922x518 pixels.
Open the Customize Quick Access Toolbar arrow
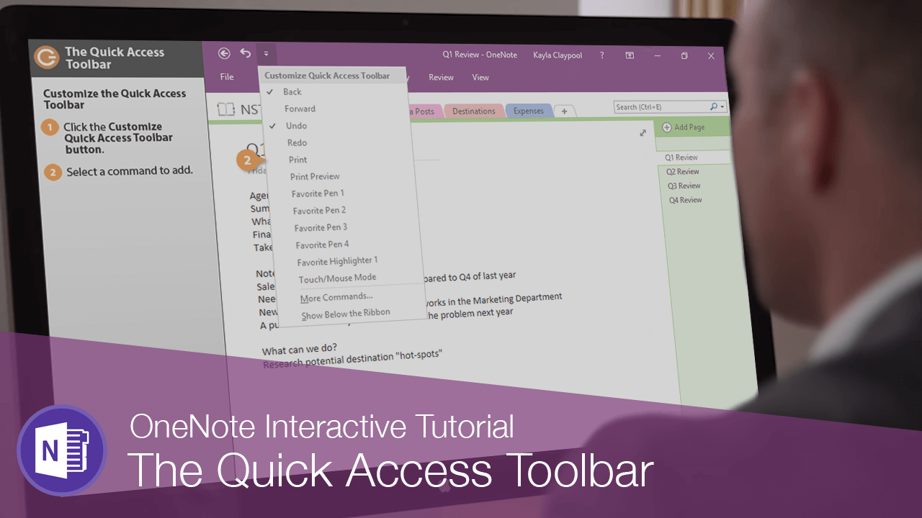pos(266,53)
